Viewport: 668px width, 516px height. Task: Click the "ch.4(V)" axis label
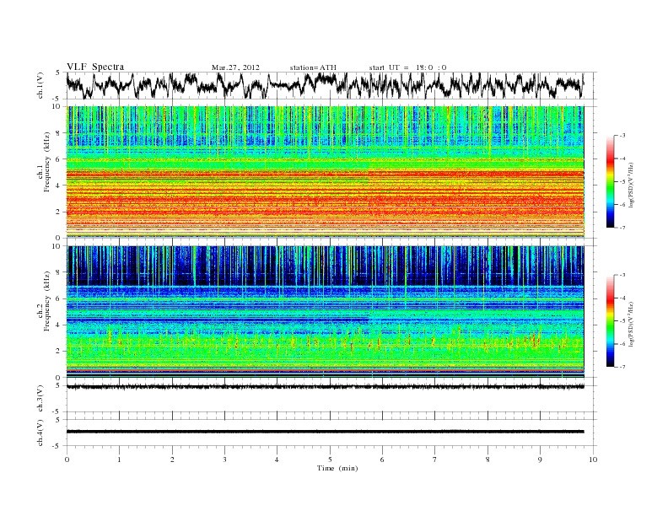click(x=40, y=433)
